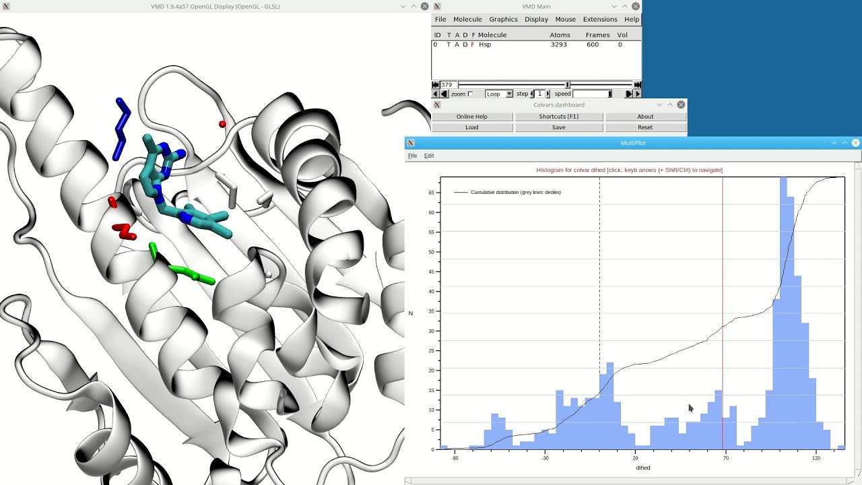Click the X icon of the OpenGL Display window
Screen dimensions: 862x485
click(x=6, y=6)
